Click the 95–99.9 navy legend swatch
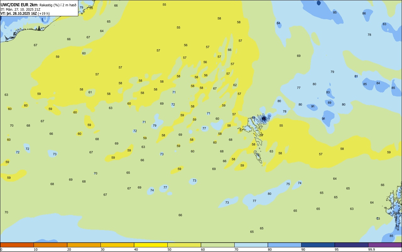 click(x=351, y=245)
